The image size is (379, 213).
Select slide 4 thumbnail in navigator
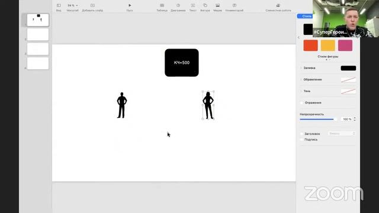(38, 63)
